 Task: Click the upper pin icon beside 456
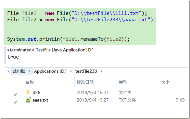pos(15,94)
